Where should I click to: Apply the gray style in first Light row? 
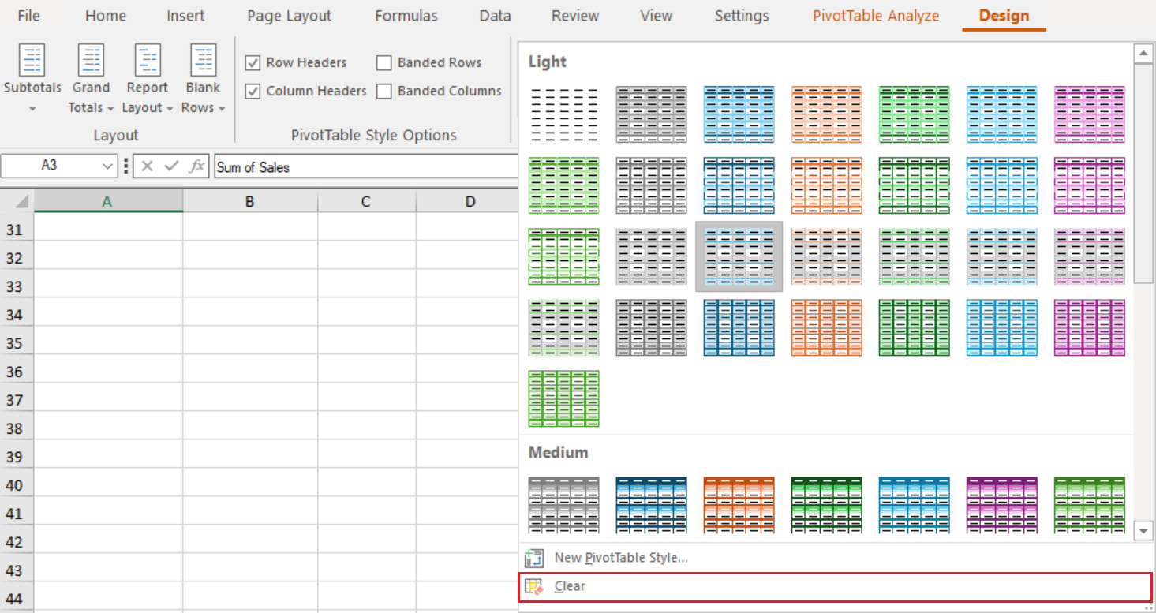pos(651,114)
